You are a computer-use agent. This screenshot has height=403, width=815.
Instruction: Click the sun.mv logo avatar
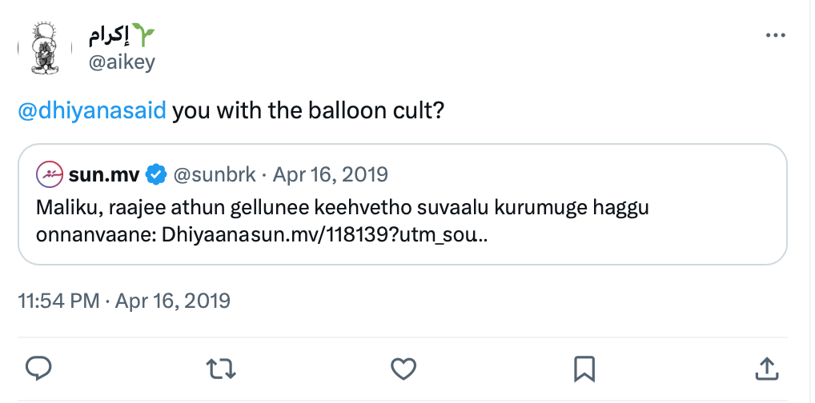[x=50, y=174]
